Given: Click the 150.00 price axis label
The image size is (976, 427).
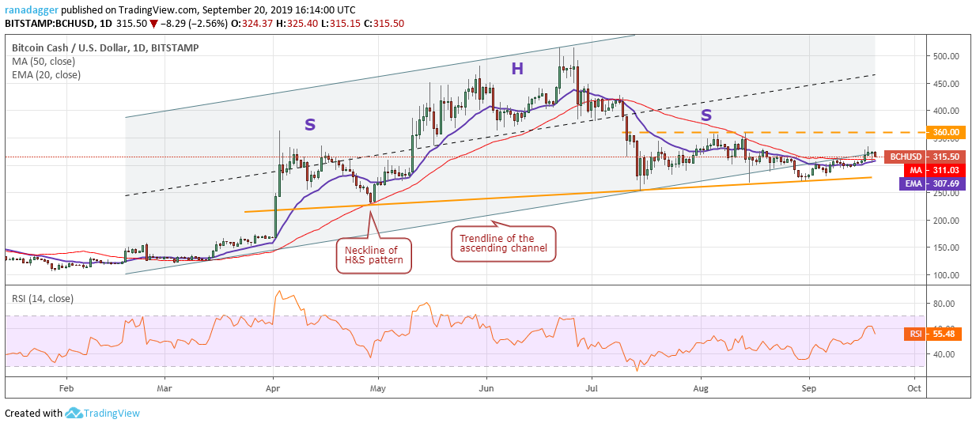Looking at the screenshot, I should [946, 248].
